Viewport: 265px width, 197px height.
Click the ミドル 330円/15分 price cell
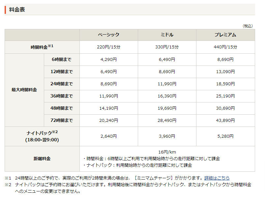click(x=167, y=47)
